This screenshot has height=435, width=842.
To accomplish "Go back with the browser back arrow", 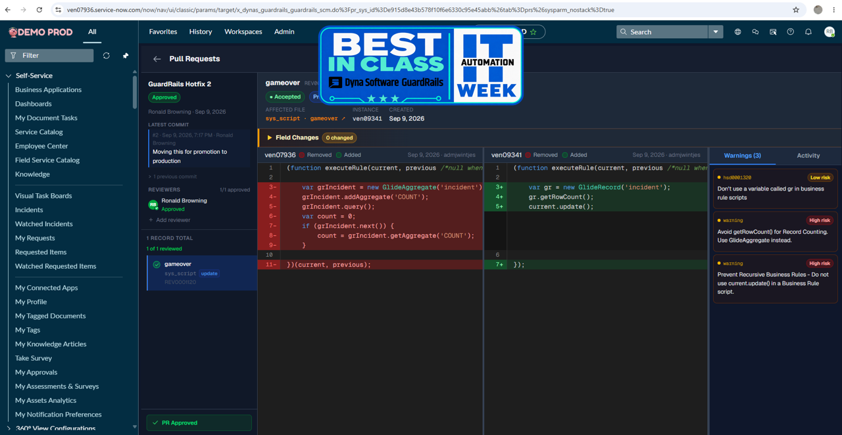I will [8, 10].
